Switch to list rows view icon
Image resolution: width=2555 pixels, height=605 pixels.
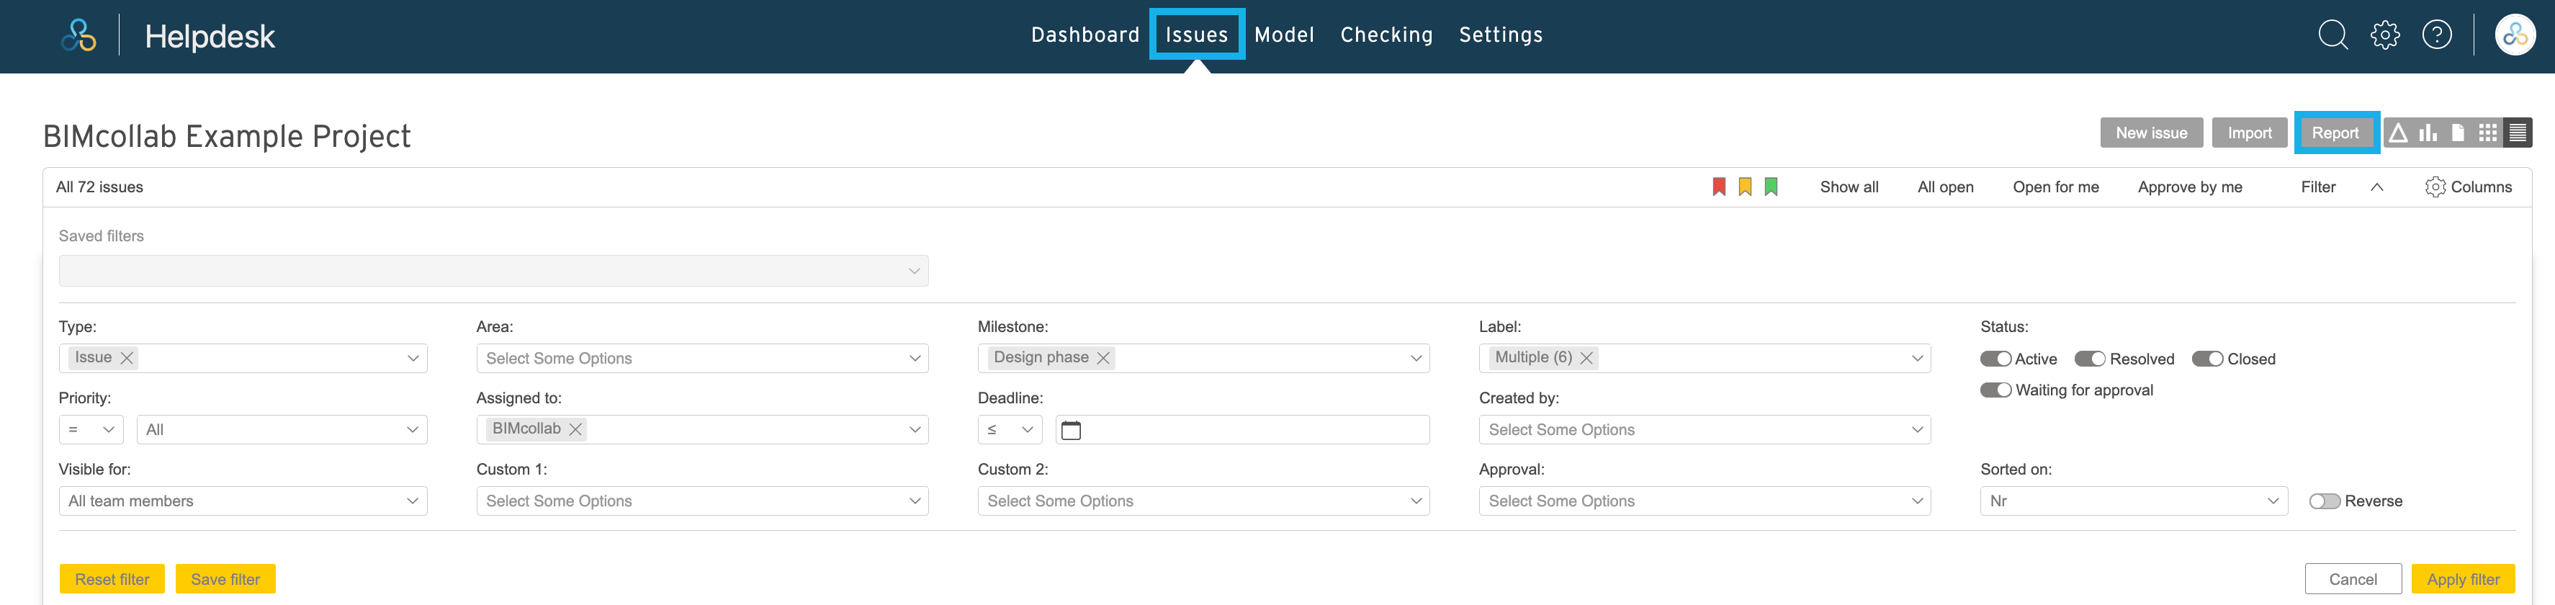point(2518,133)
